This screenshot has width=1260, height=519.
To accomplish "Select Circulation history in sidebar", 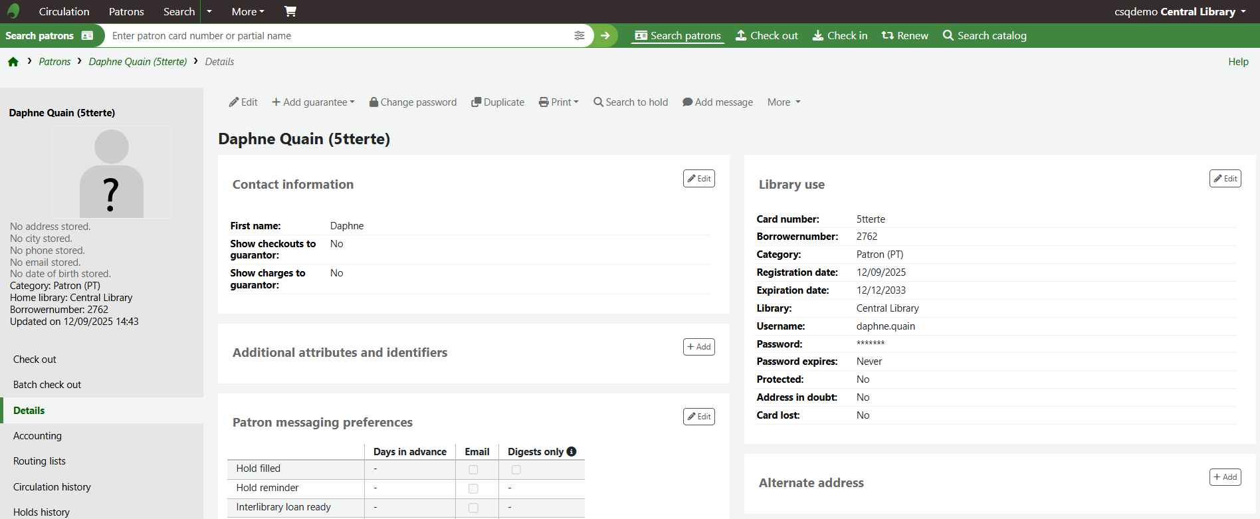I will click(x=102, y=487).
